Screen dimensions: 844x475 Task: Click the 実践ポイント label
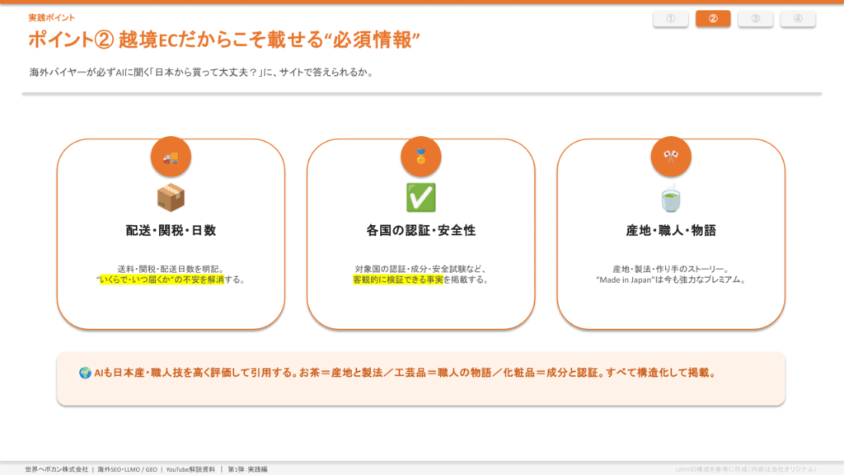pyautogui.click(x=52, y=18)
